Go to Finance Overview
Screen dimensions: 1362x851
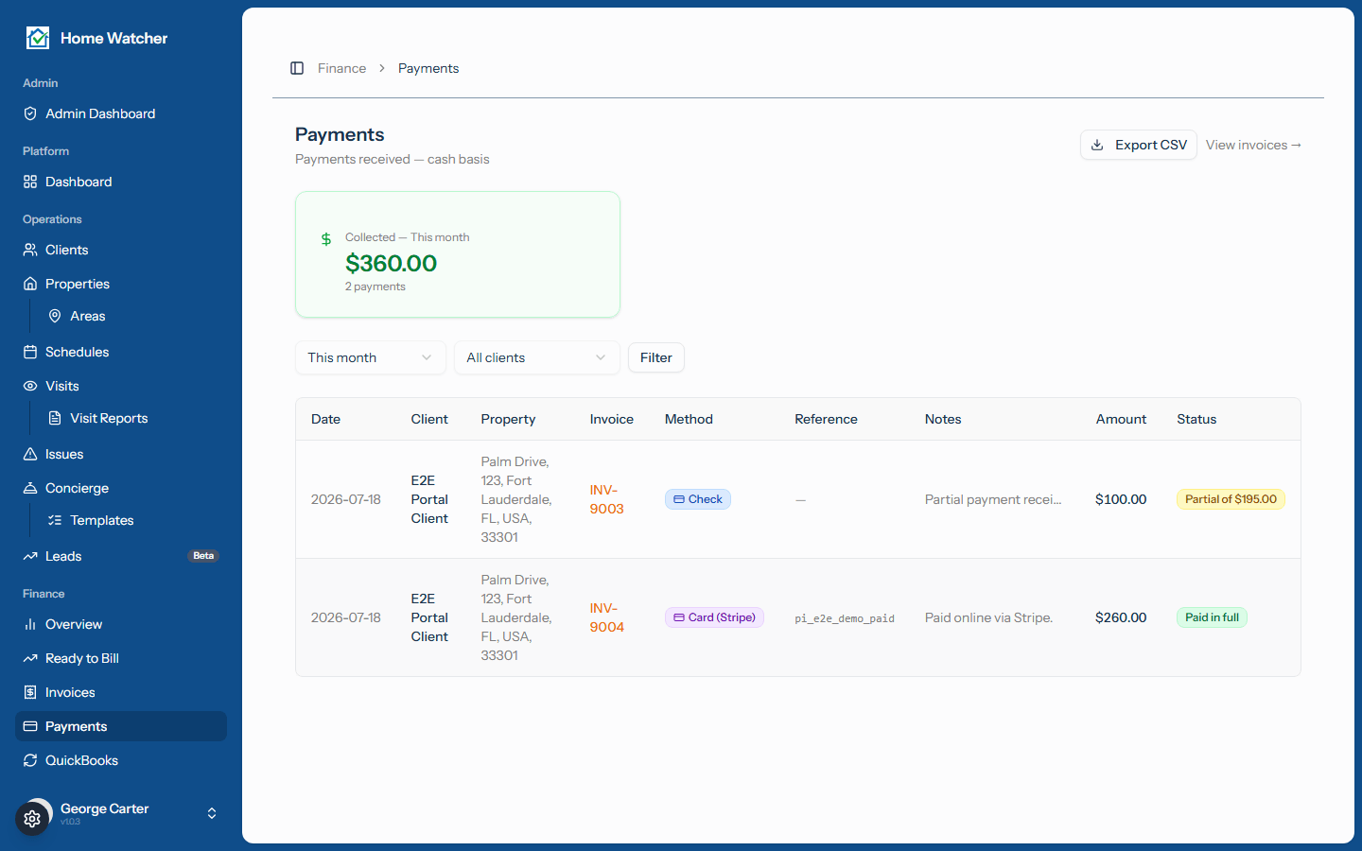(121, 624)
